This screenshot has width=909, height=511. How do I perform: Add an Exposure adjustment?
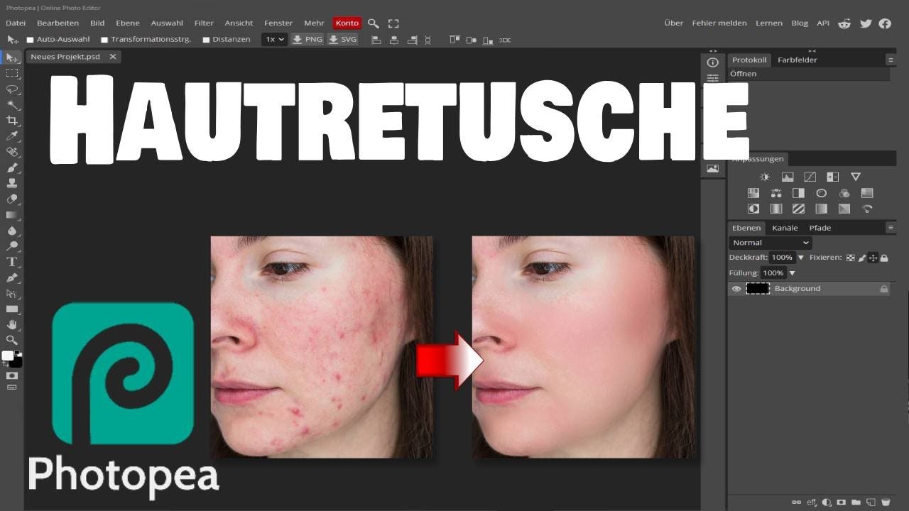coord(833,177)
